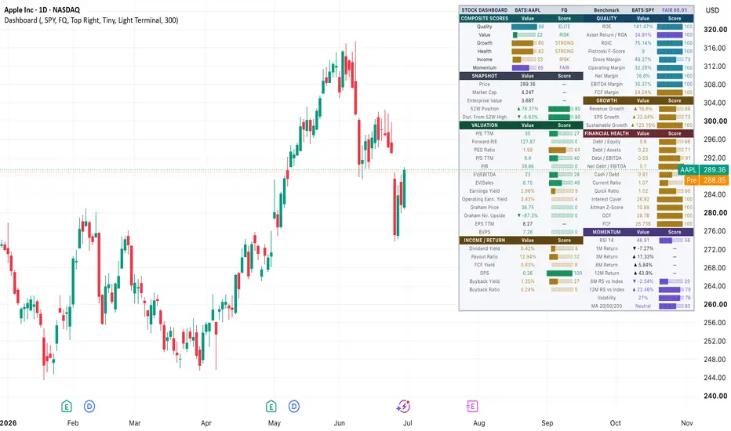The height and width of the screenshot is (431, 731).
Task: Click the May dividend D marker
Action: click(x=293, y=406)
